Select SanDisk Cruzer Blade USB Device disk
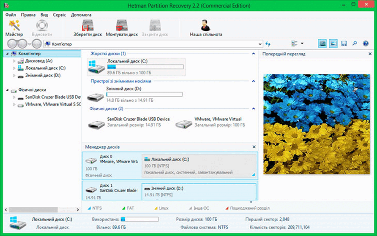Screen dimensions: 377x236 (x=129, y=122)
